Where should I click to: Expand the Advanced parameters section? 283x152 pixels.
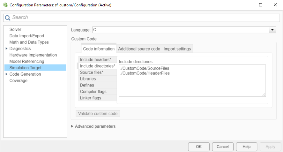tap(72, 126)
